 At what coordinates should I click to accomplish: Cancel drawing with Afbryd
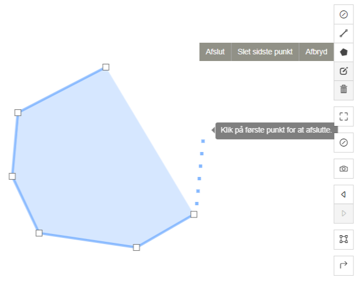(316, 52)
